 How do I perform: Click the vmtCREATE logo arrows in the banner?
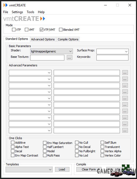tap(43, 18)
